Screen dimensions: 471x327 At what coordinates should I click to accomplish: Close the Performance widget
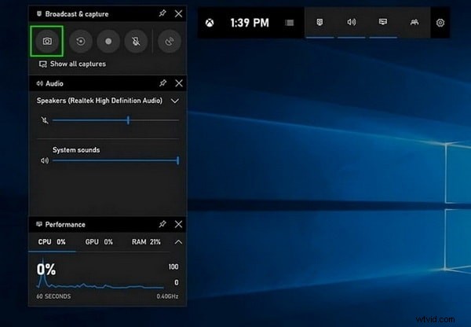tap(178, 224)
